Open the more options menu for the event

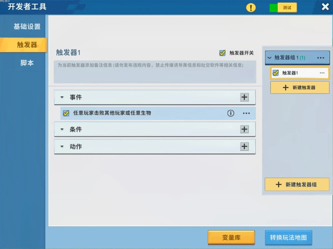(x=246, y=113)
